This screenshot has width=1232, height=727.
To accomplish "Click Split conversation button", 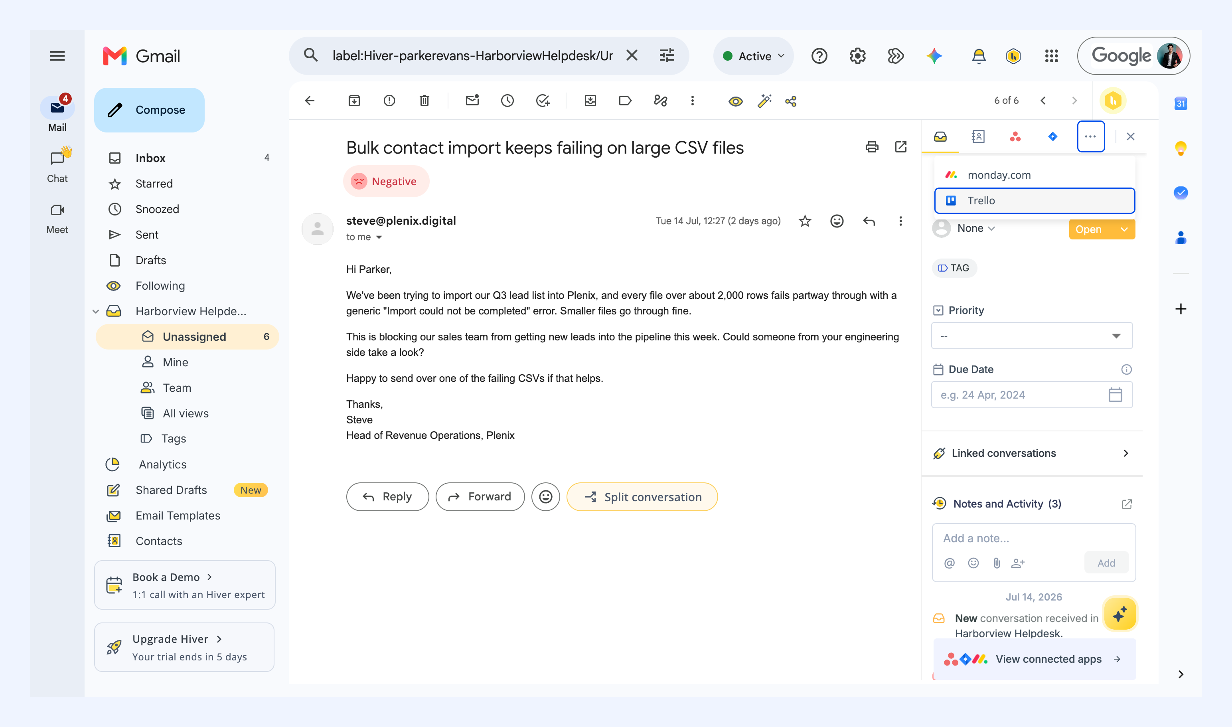I will point(642,497).
